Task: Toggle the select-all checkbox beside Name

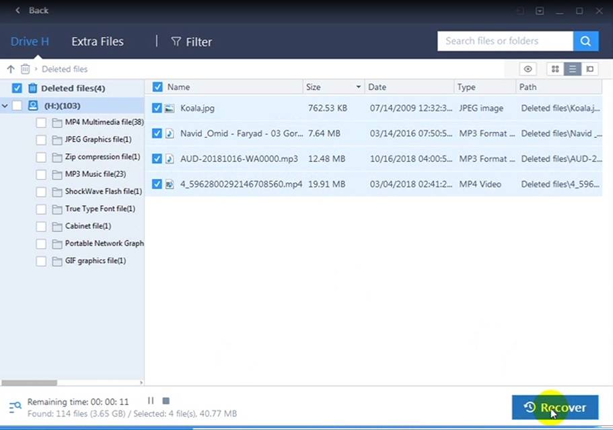Action: (157, 87)
